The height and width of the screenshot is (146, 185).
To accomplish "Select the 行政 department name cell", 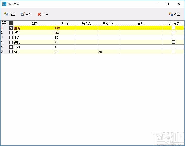I will (34, 47).
